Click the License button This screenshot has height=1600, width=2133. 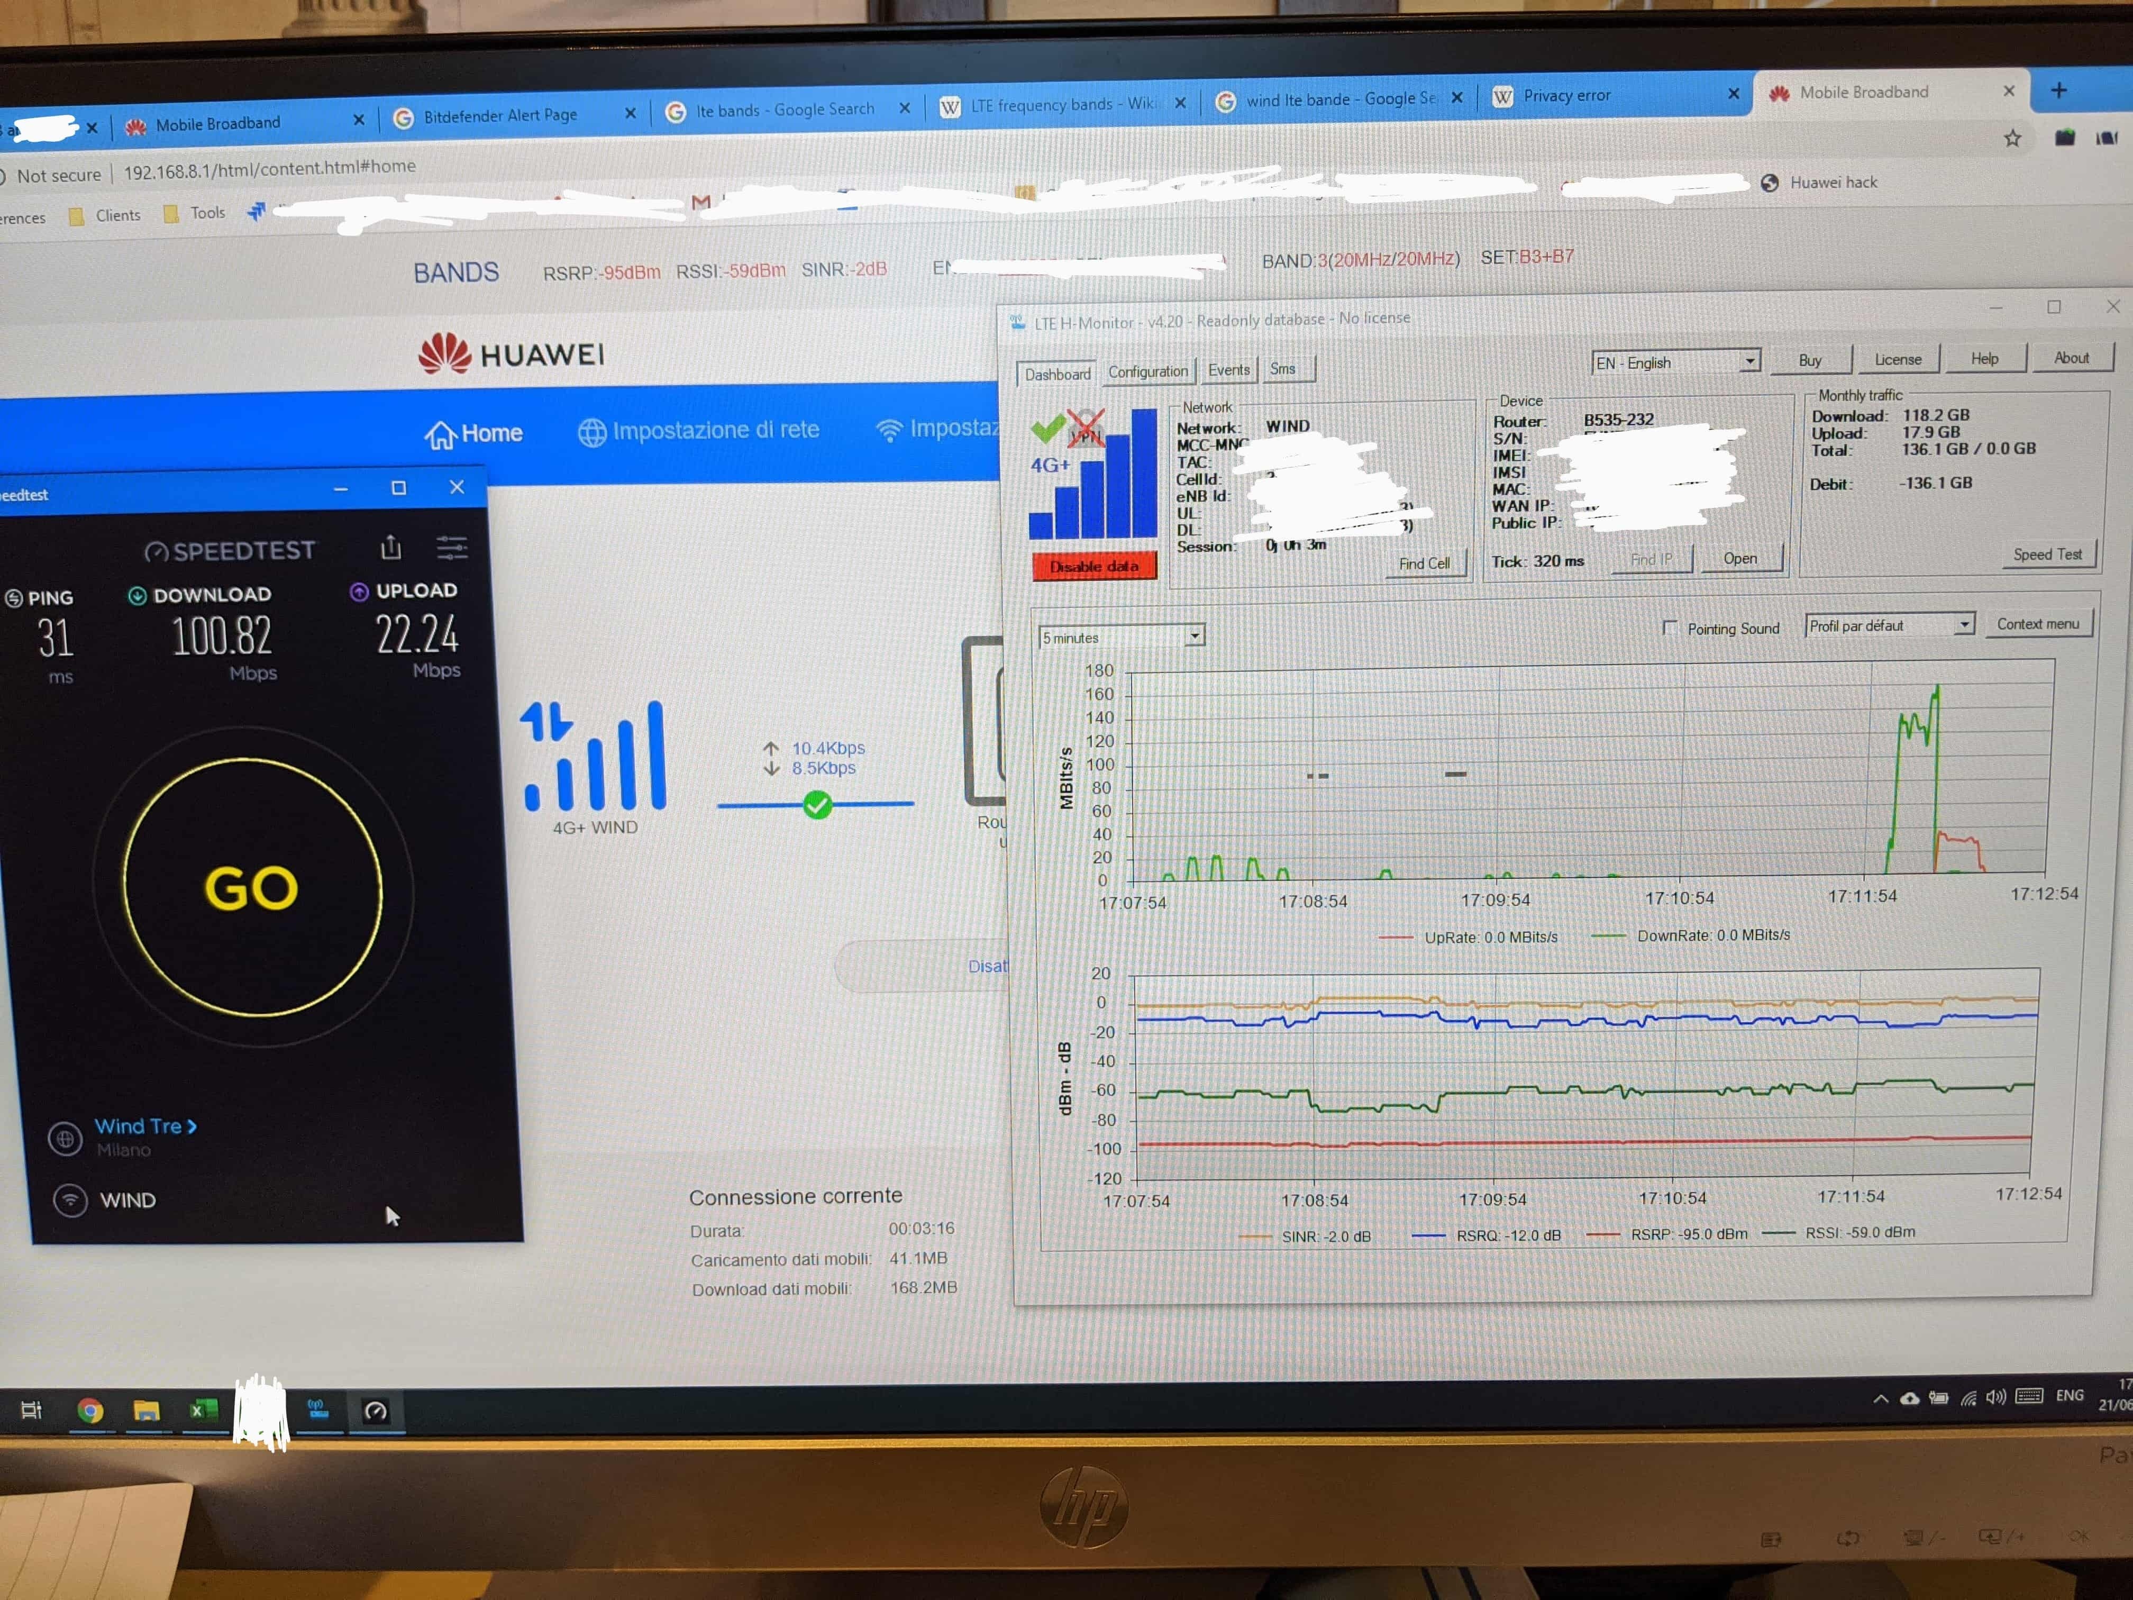1898,359
